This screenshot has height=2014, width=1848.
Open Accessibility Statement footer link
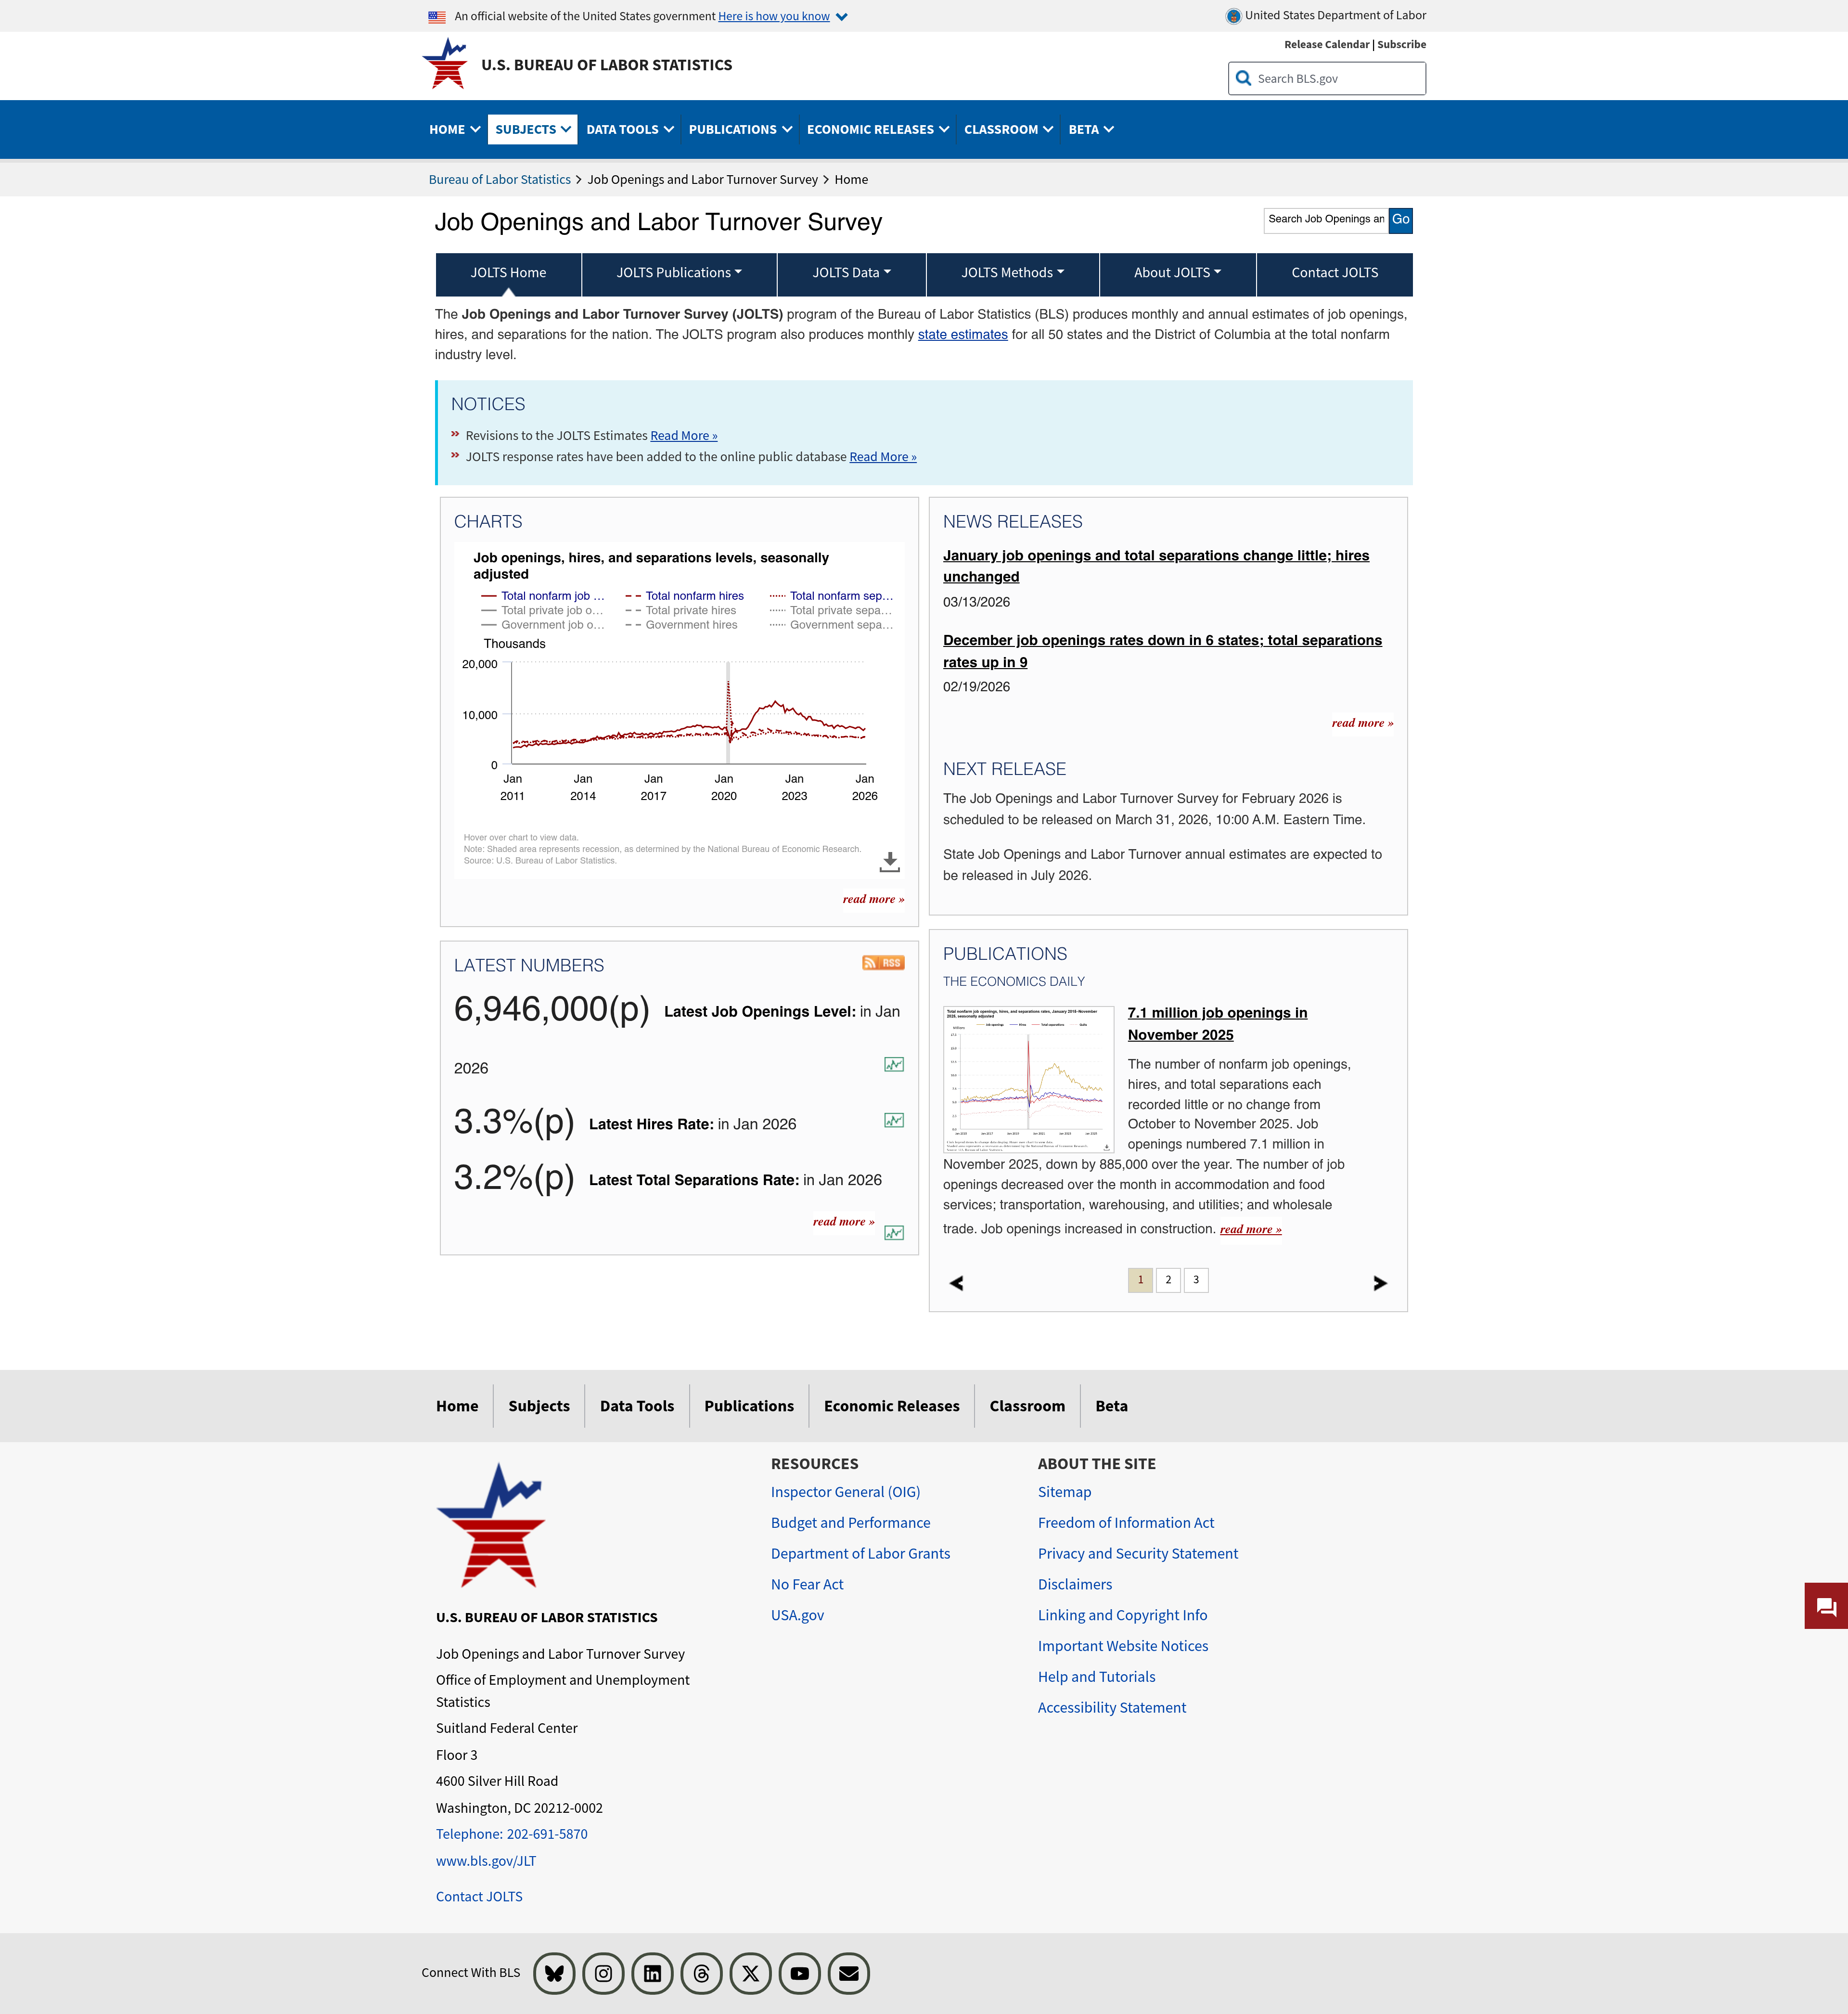coord(1112,1708)
